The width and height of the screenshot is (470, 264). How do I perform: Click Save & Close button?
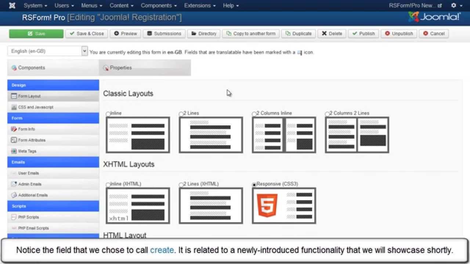[87, 34]
